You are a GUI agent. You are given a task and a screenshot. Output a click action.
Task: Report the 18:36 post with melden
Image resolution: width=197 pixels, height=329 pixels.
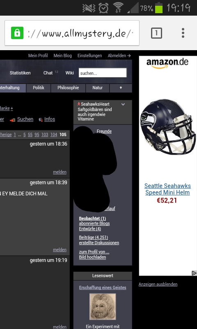(60, 172)
